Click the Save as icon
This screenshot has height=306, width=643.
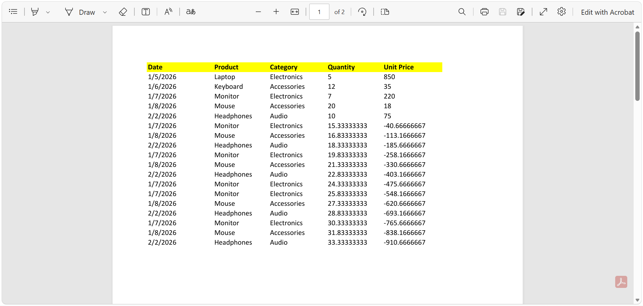[x=521, y=12]
